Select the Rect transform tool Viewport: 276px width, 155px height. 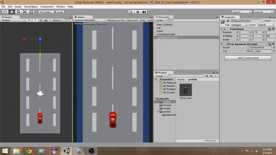pyautogui.click(x=31, y=12)
